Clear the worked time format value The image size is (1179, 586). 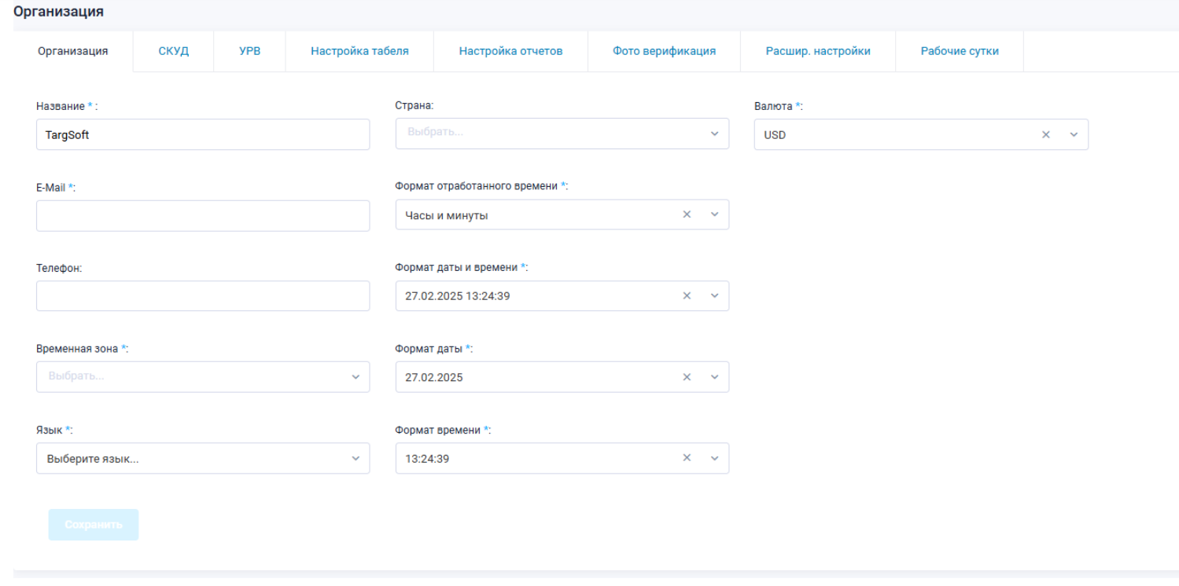pos(687,215)
